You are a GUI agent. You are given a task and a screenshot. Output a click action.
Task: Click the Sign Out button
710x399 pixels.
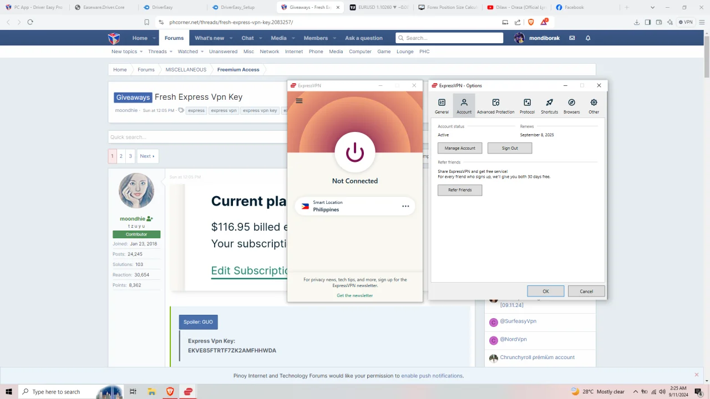tap(510, 148)
